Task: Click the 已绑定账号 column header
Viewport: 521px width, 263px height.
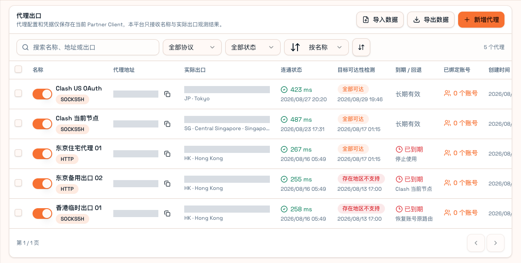Action: [457, 70]
